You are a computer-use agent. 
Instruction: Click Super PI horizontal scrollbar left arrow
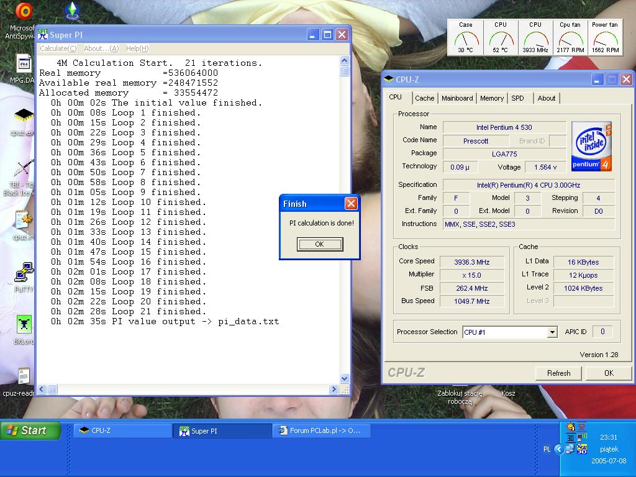(x=42, y=389)
